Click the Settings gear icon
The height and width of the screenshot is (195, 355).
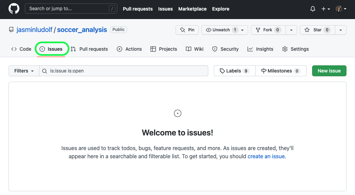coord(285,49)
